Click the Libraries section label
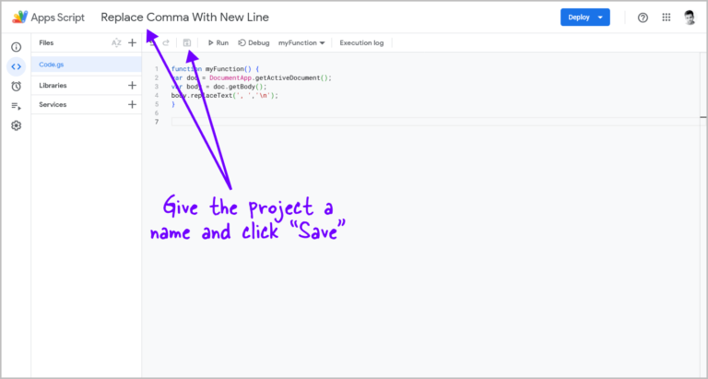 (53, 86)
